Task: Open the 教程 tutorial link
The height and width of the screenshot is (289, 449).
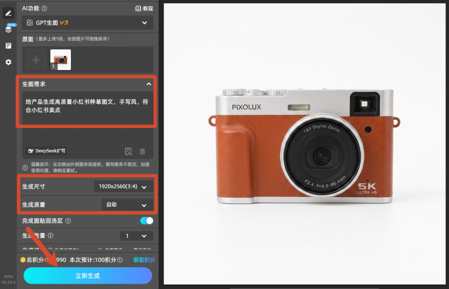Action: pos(144,9)
